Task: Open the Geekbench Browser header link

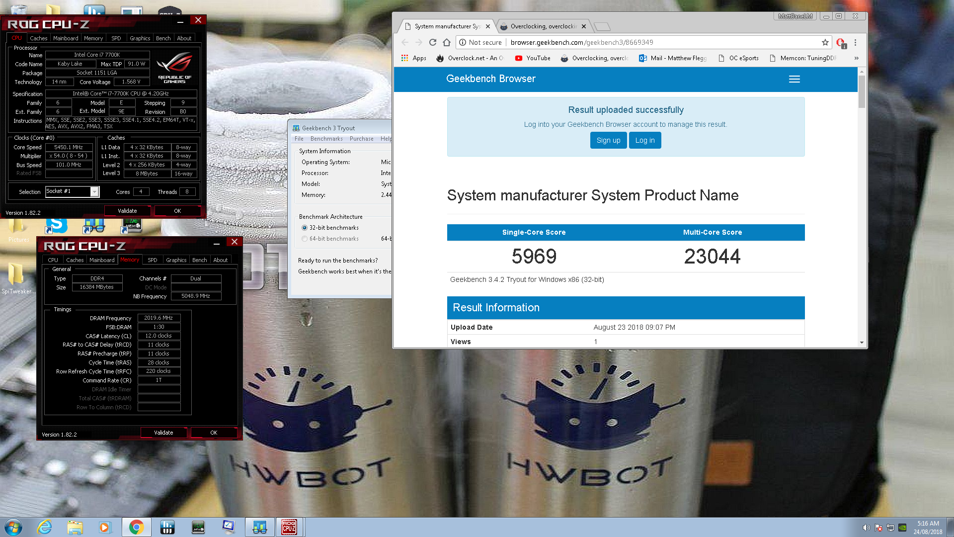Action: [x=490, y=79]
